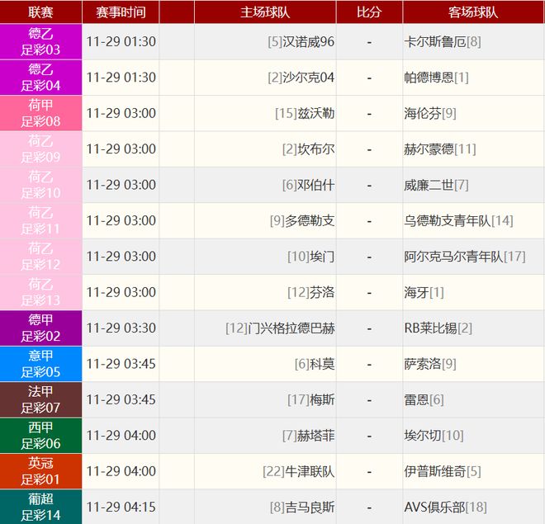
Task: Click the 荷甲 足彩08 league label
Action: tap(40, 114)
